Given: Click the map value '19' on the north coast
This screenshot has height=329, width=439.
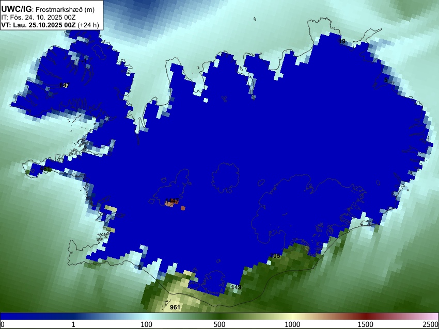Looking at the screenshot, I should coord(342,41).
